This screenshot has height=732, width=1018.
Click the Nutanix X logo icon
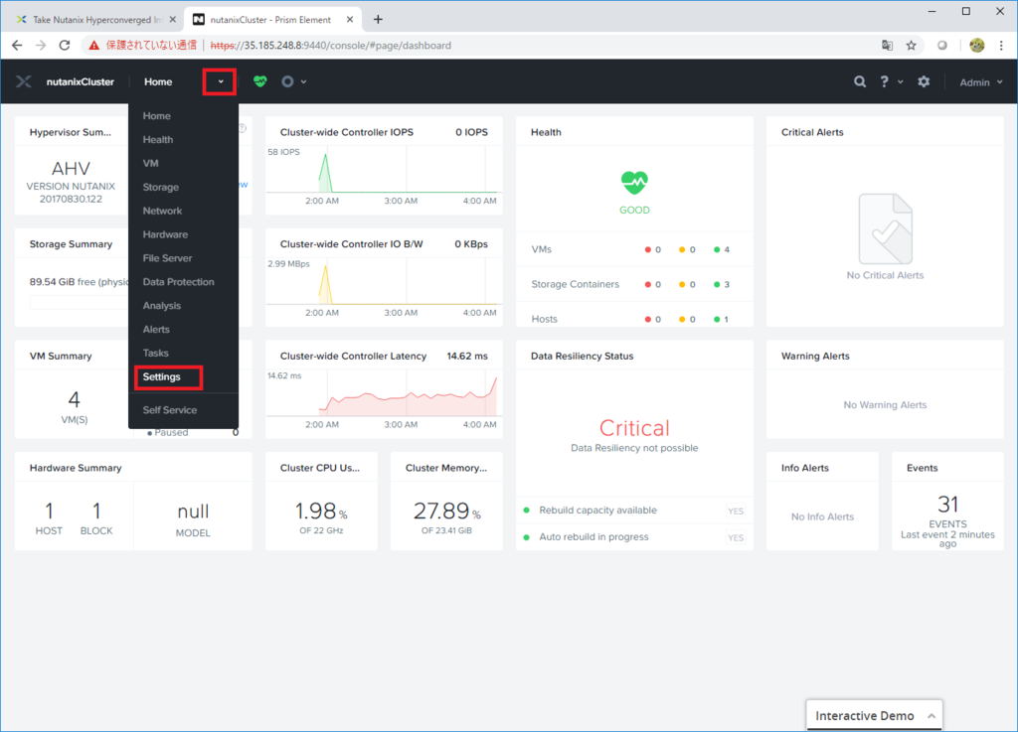(x=24, y=81)
